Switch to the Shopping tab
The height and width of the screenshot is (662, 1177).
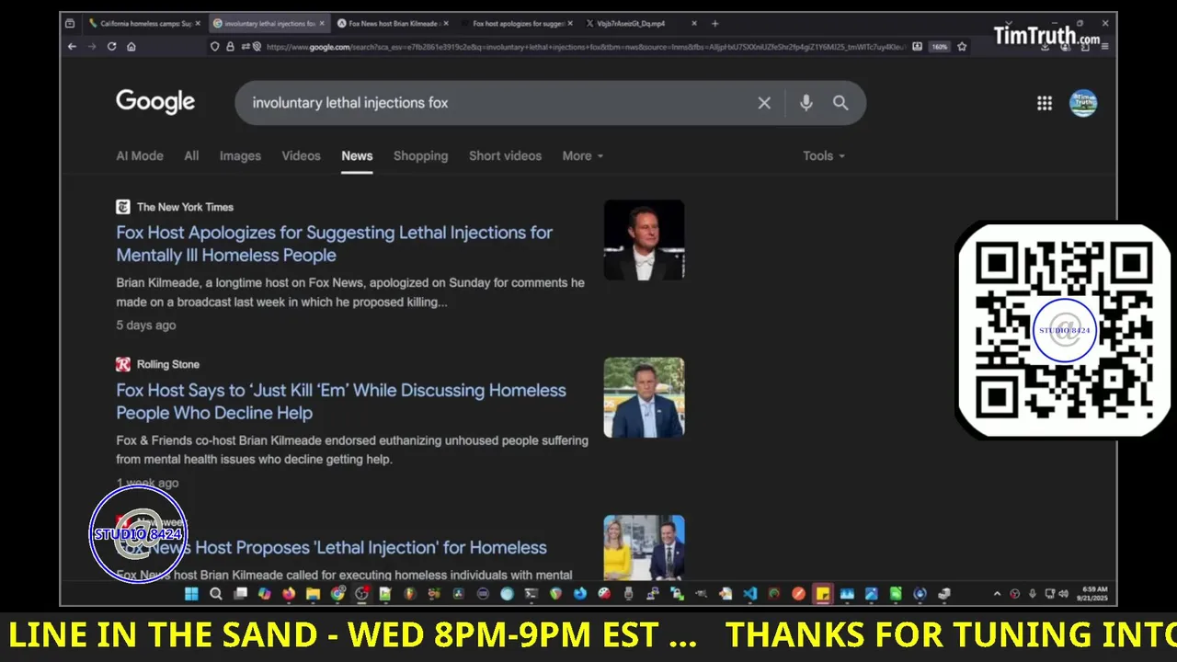tap(420, 155)
